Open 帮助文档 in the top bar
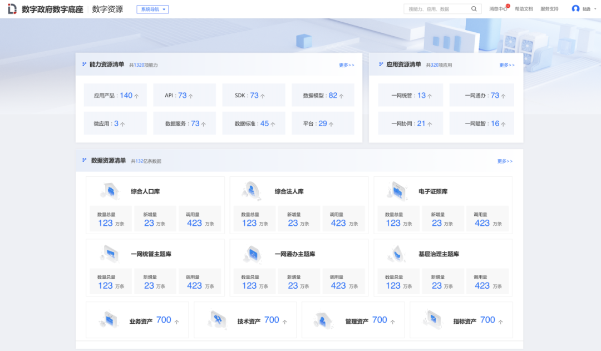601x351 pixels. coord(524,9)
